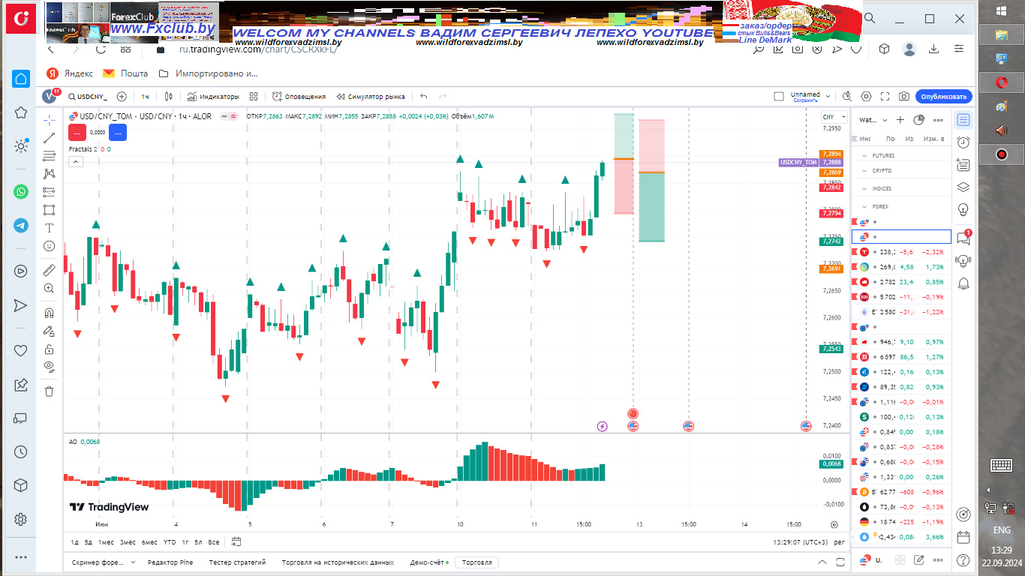Click the Торговля button
Image resolution: width=1025 pixels, height=576 pixels.
pyautogui.click(x=477, y=562)
